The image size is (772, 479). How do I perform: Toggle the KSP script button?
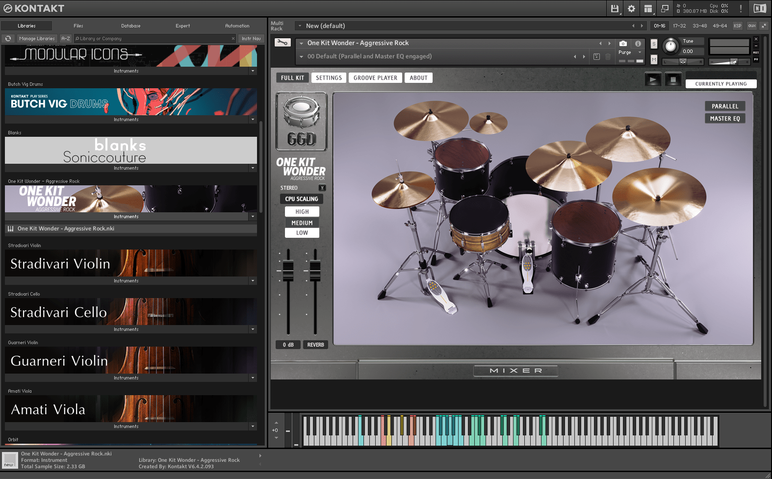click(738, 25)
